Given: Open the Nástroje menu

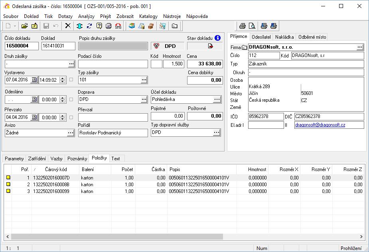Looking at the screenshot, I should 172,16.
